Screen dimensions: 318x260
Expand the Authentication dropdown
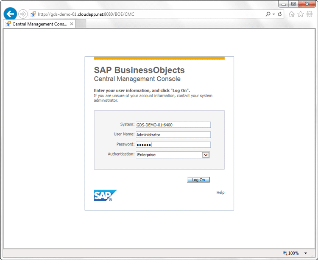click(205, 155)
